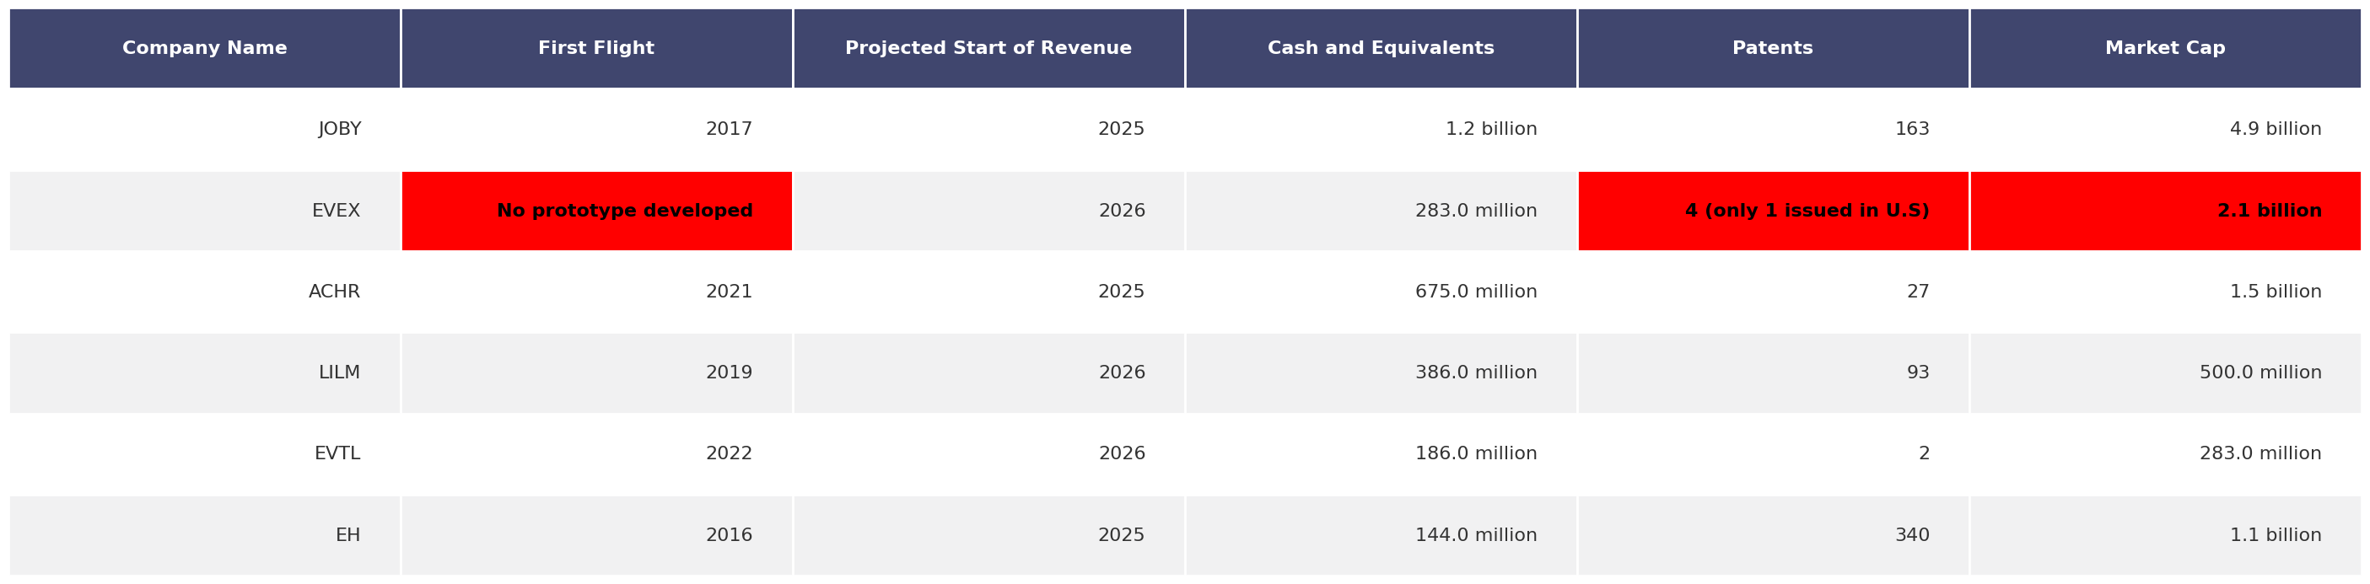Click the 500.0 million market cap cell
2370x584 pixels.
click(2165, 372)
